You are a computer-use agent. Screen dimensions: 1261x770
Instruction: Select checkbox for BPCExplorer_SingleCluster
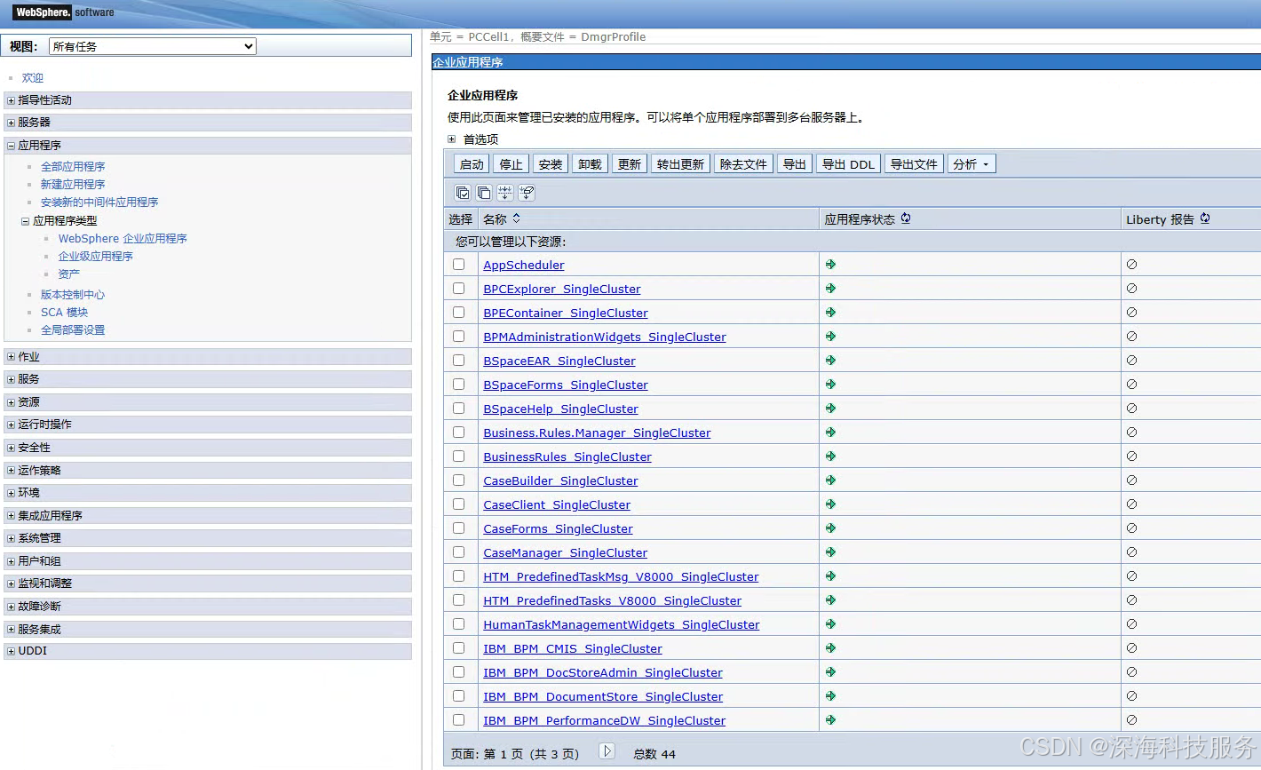tap(459, 289)
